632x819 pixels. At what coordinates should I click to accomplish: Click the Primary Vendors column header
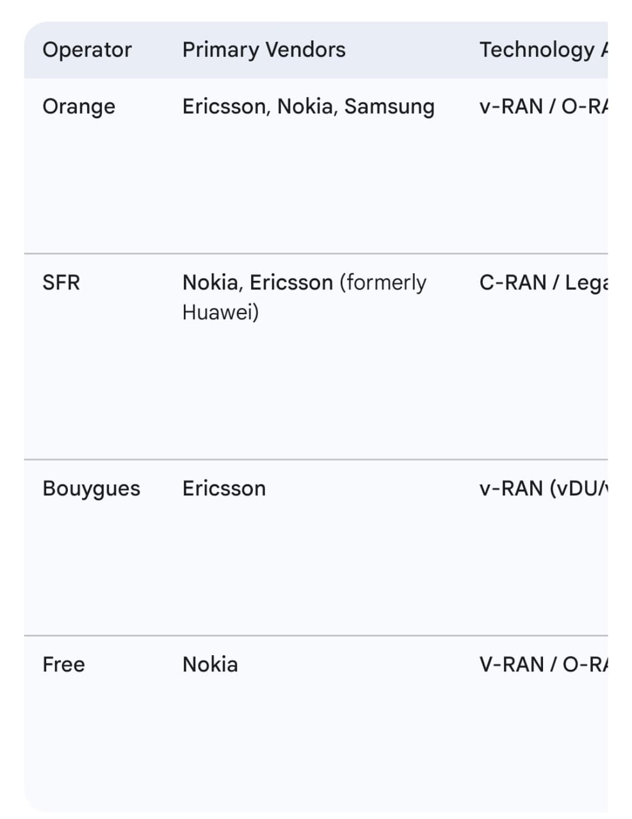point(264,50)
